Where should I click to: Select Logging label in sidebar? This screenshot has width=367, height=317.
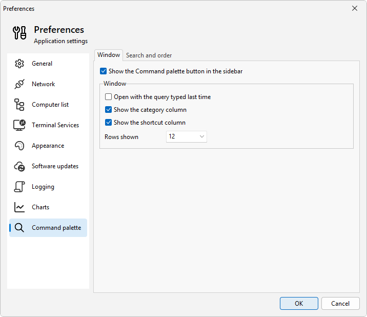tap(43, 187)
